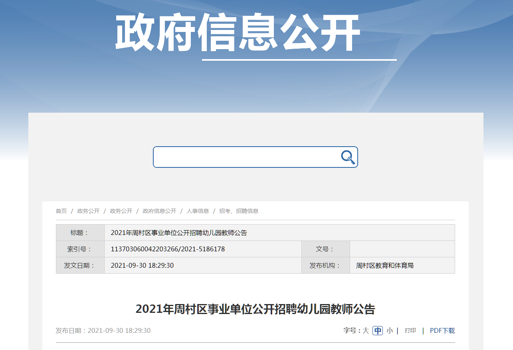This screenshot has height=350, width=513.
Task: Click the 字号： label
Action: (352, 331)
